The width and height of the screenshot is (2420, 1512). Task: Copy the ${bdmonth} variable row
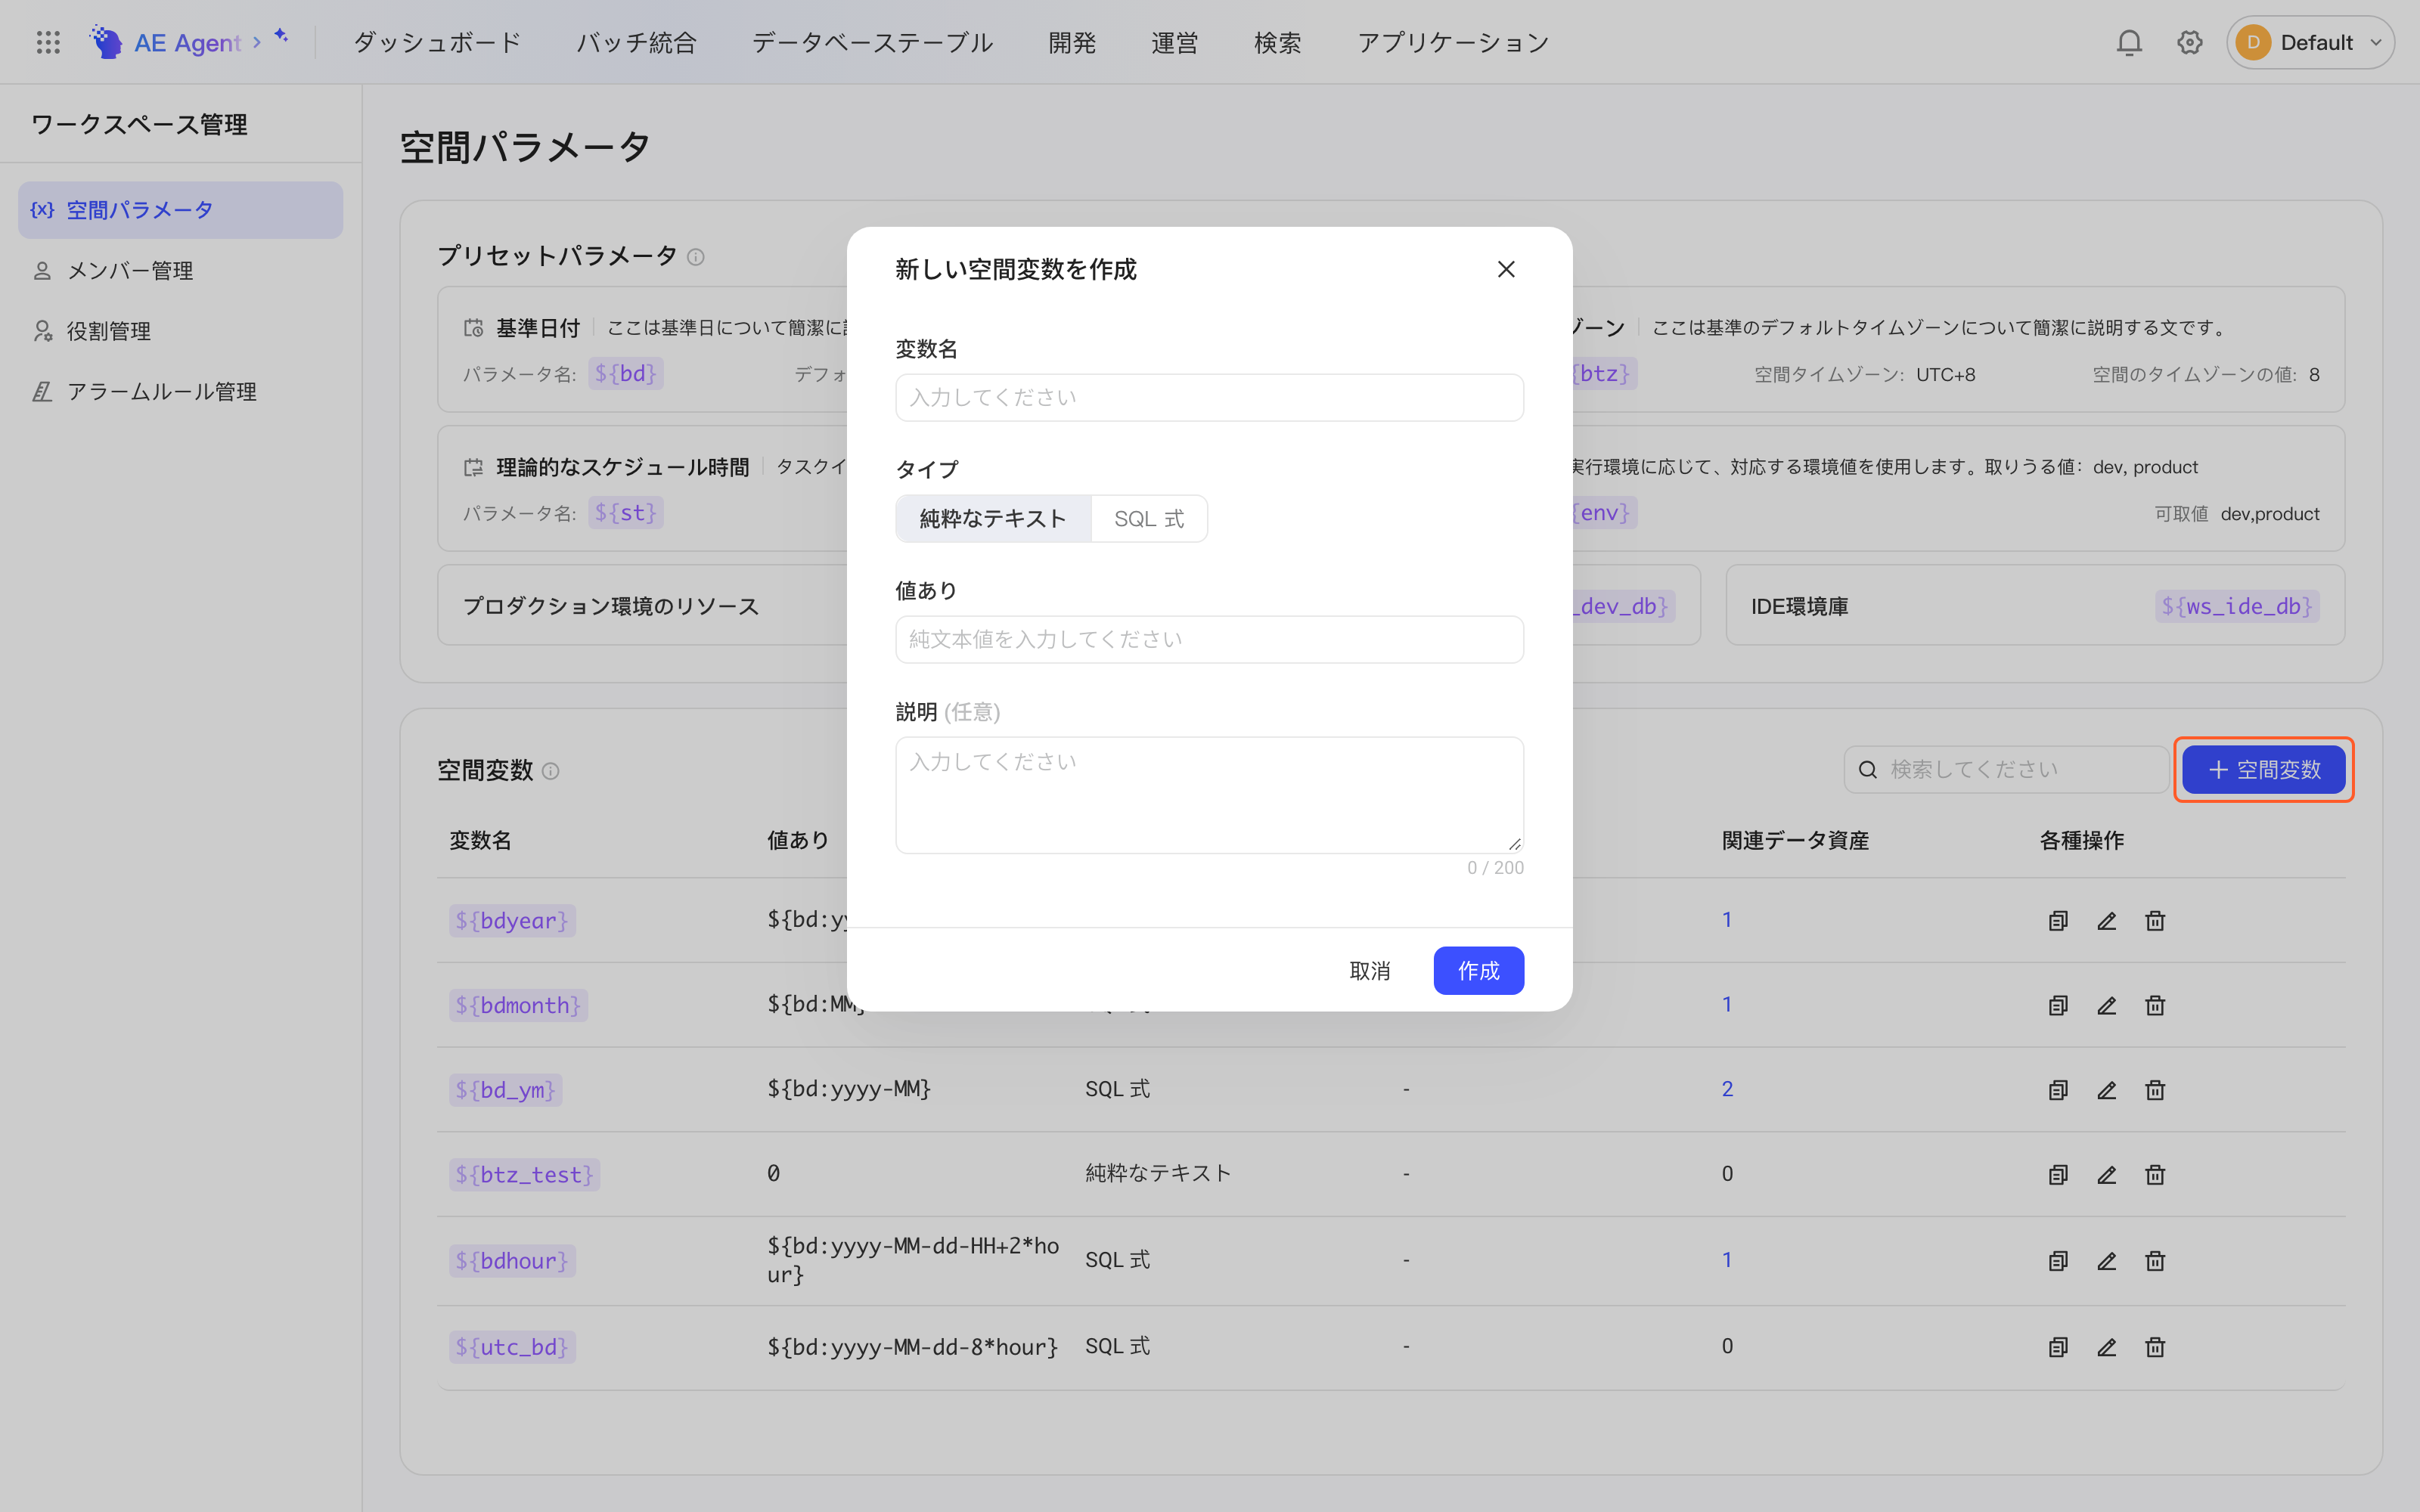coord(2058,1005)
